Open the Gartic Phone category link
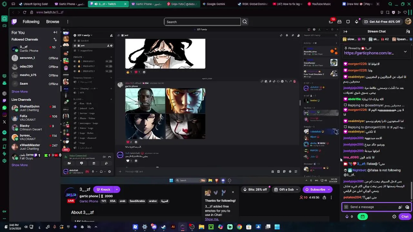This screenshot has width=413, height=232. 89,201
